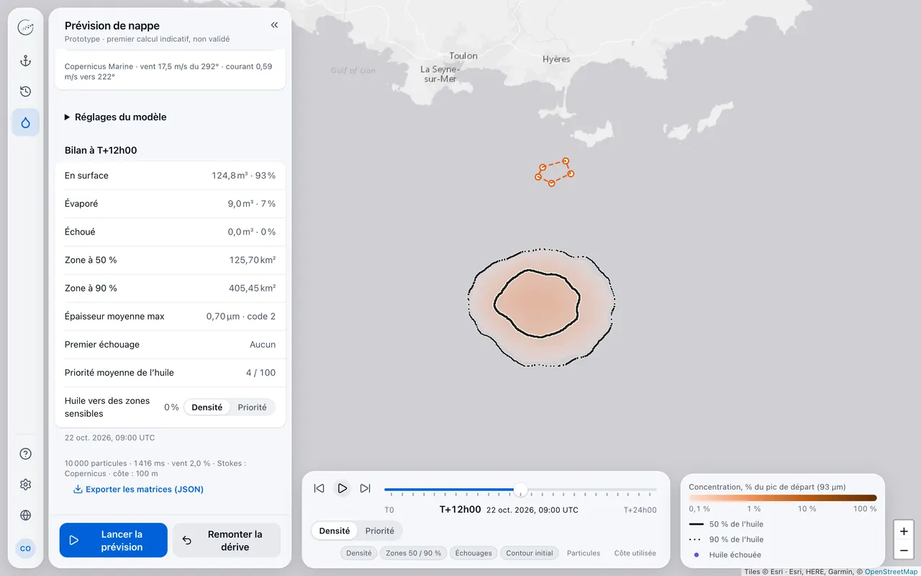Click Exporter les matrices (JSON) link
The image size is (921, 576).
coord(139,490)
